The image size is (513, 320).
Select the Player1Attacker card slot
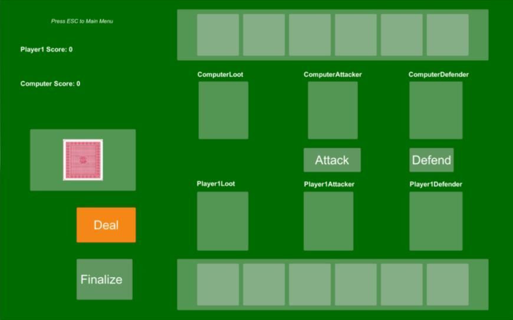click(328, 221)
